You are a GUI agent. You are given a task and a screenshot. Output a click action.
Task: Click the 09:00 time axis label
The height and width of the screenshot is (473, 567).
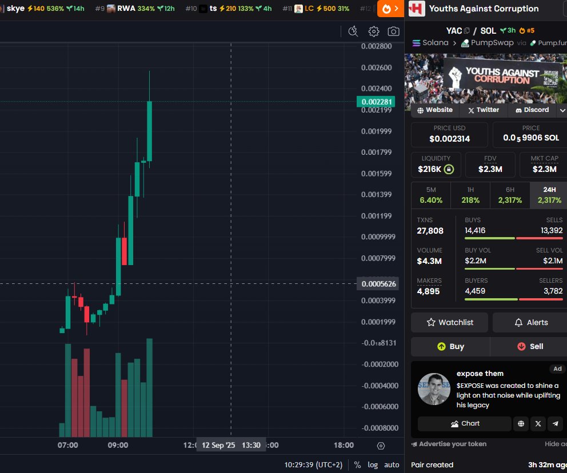(118, 445)
